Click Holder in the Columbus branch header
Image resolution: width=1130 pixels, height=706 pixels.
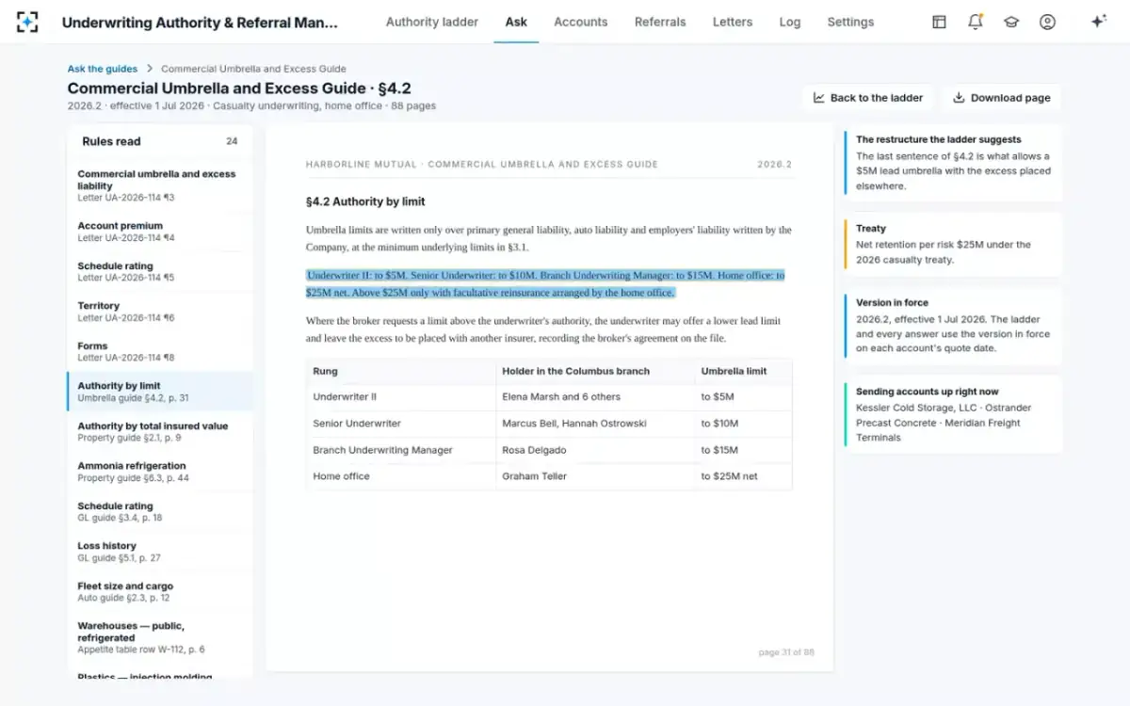coord(597,371)
